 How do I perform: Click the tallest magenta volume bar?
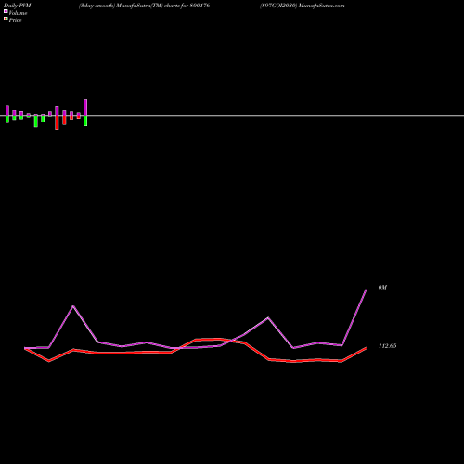coord(85,108)
